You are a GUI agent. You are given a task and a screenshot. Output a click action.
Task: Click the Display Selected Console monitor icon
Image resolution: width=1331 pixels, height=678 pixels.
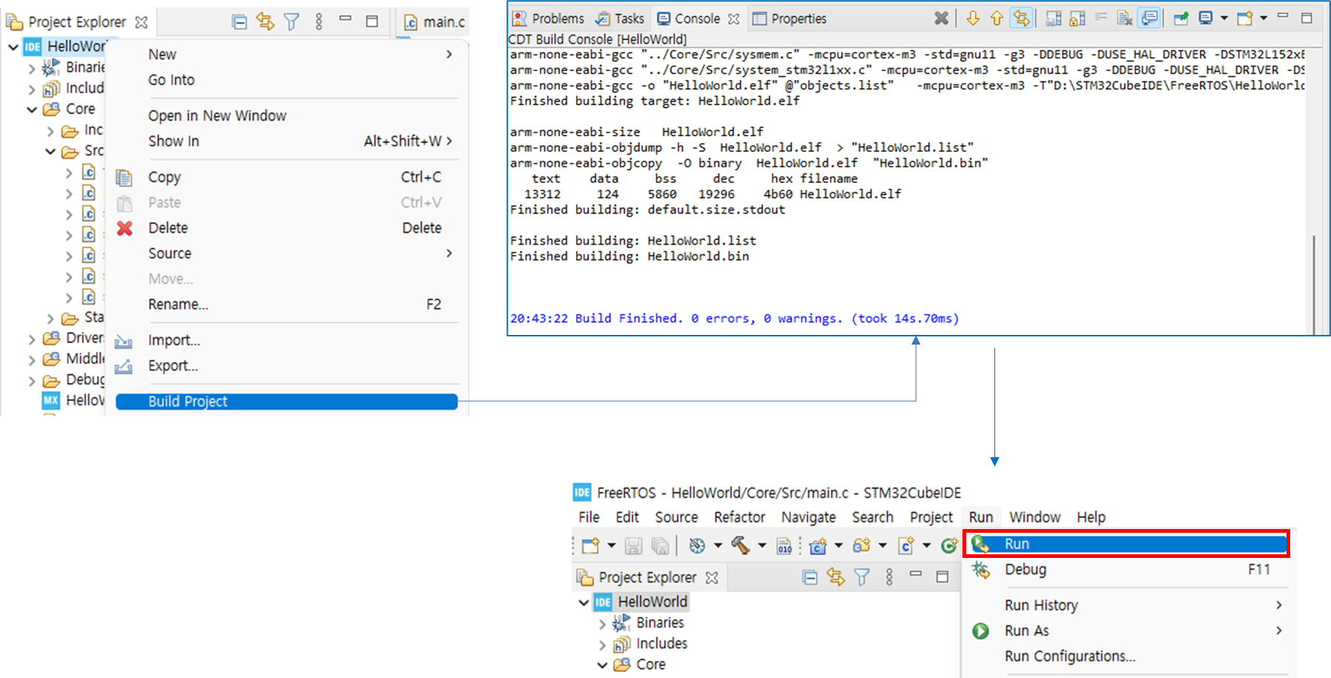(1206, 19)
